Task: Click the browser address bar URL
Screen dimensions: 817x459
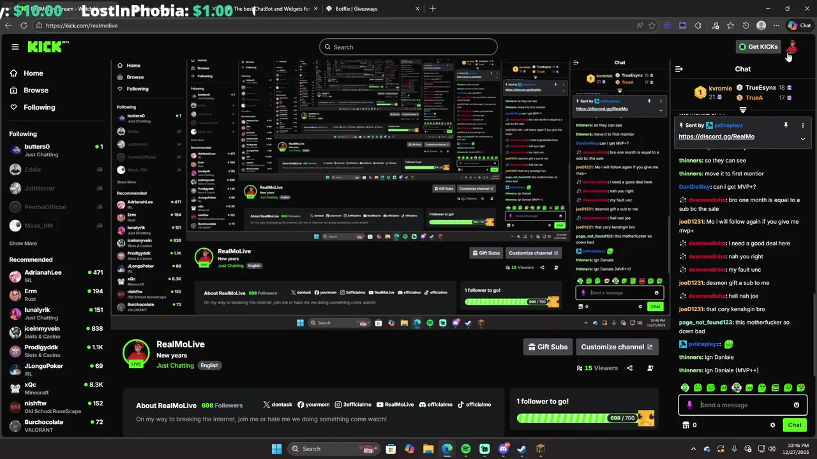Action: [x=82, y=25]
